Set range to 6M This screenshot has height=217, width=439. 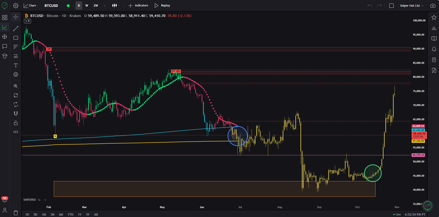click(61, 214)
